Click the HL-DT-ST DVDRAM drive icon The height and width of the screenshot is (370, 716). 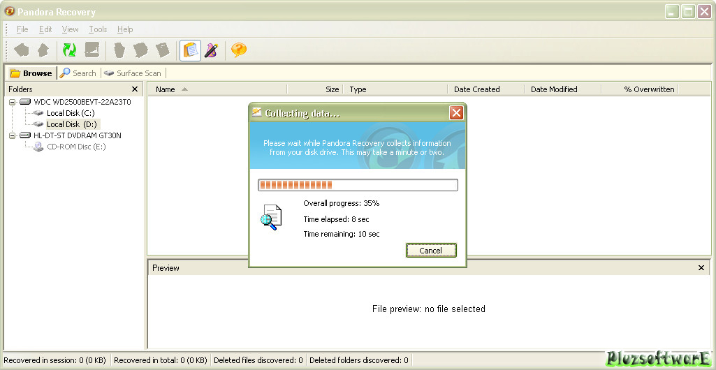click(x=25, y=135)
